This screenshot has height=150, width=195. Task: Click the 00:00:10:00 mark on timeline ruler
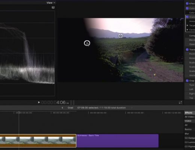tap(135, 113)
